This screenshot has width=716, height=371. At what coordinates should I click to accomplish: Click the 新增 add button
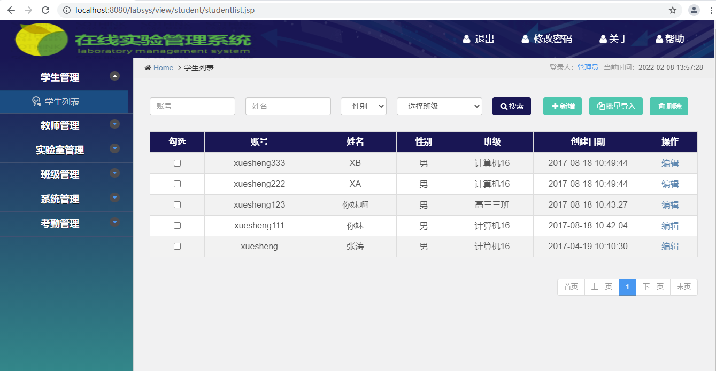point(563,106)
